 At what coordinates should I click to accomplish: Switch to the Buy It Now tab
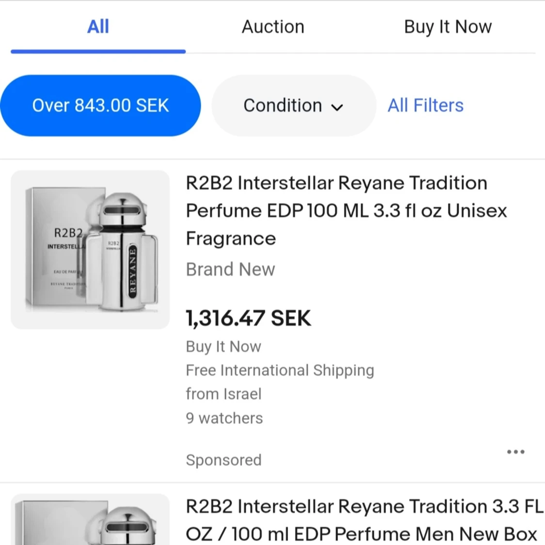click(447, 27)
